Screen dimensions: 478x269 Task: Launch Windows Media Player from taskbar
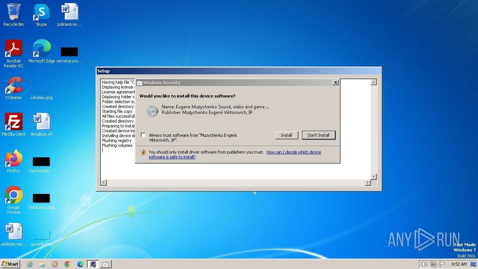tap(55, 264)
